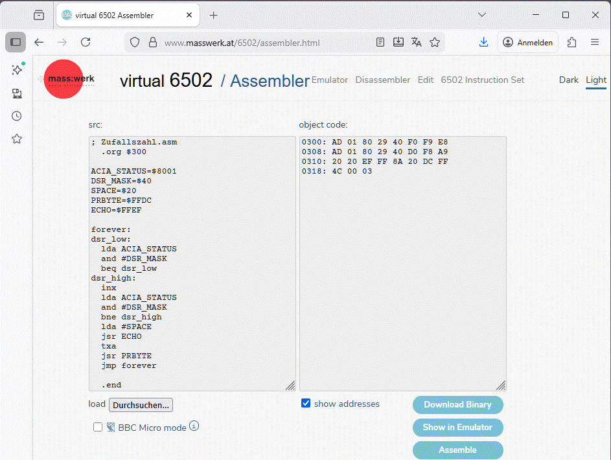The width and height of the screenshot is (611, 460).
Task: Click the BBC Micro mode info icon
Action: pos(194,426)
